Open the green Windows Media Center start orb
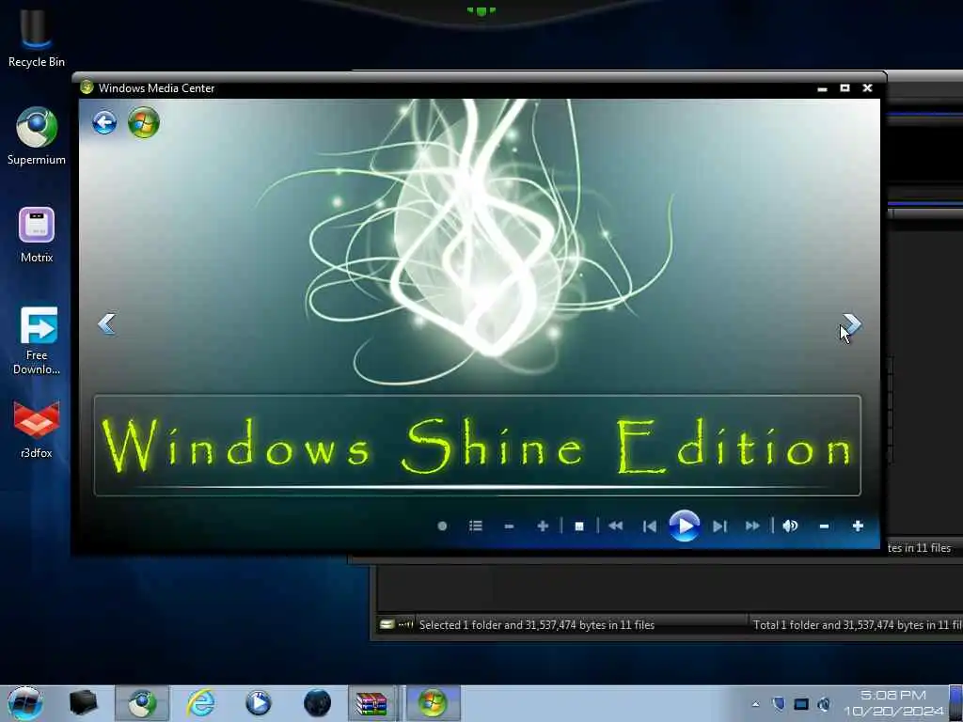The height and width of the screenshot is (722, 963). (144, 122)
